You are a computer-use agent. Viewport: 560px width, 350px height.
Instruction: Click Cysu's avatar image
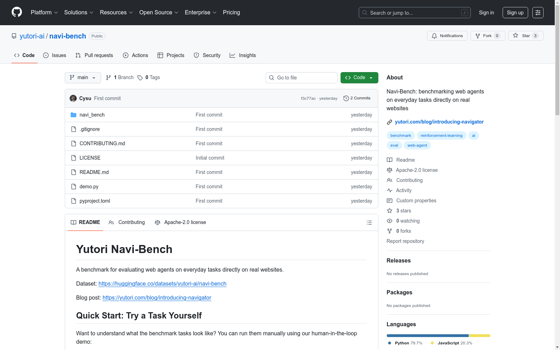73,98
